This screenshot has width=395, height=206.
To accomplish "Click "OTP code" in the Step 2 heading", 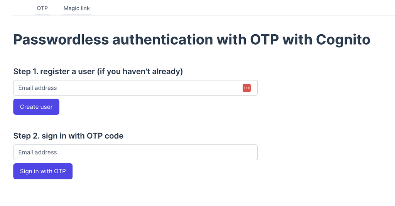I will point(105,136).
